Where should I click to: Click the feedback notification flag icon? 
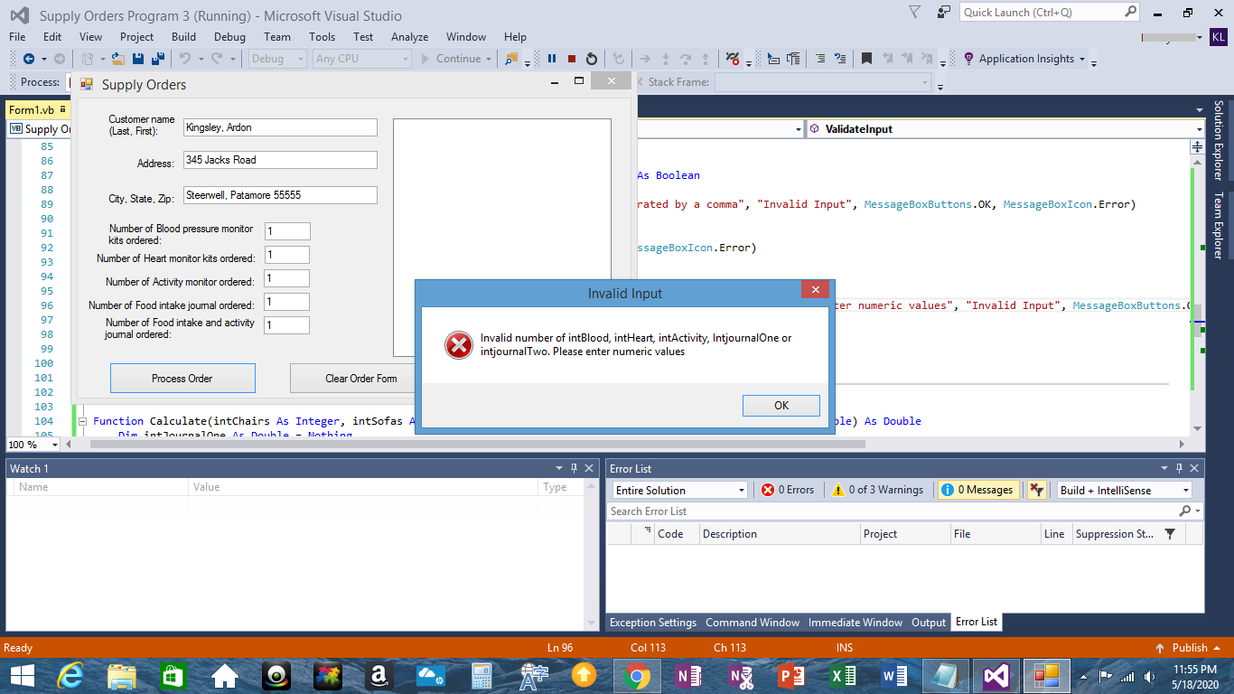[915, 12]
